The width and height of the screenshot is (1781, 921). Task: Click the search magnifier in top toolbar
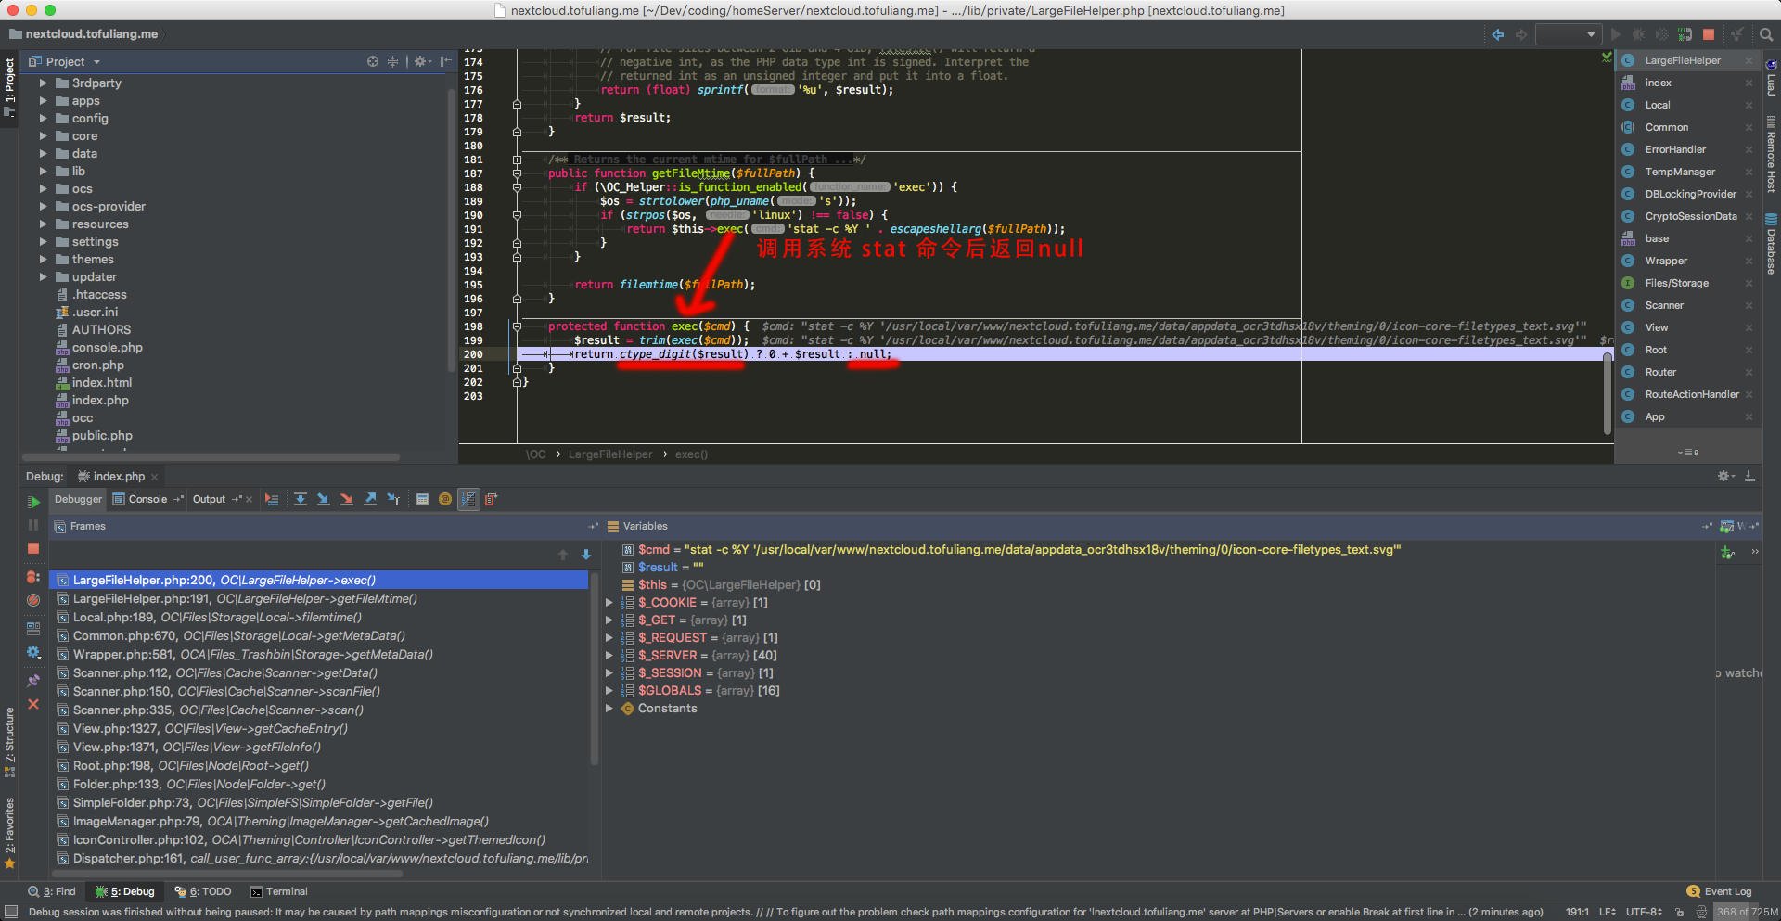[x=1766, y=34]
